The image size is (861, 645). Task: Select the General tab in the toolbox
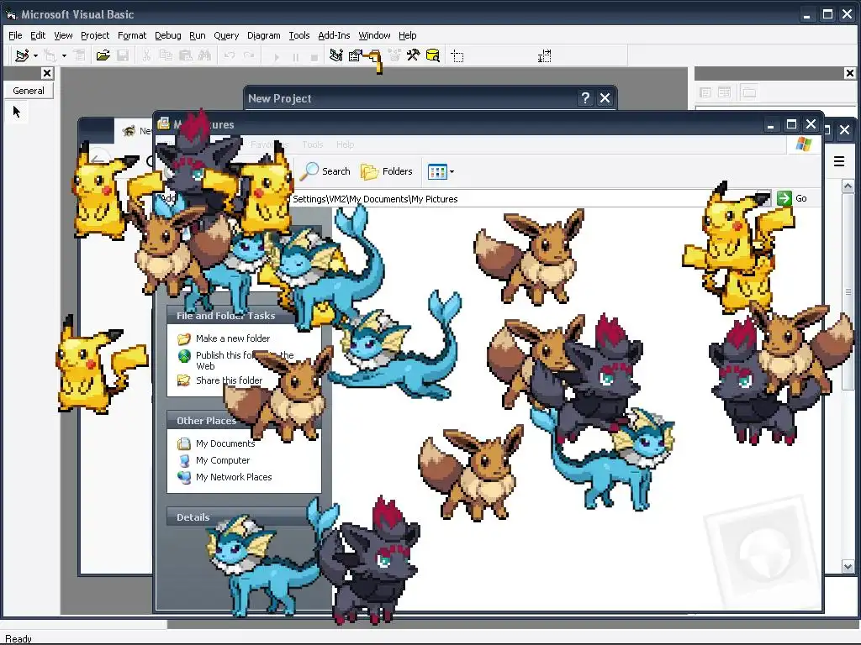point(29,91)
